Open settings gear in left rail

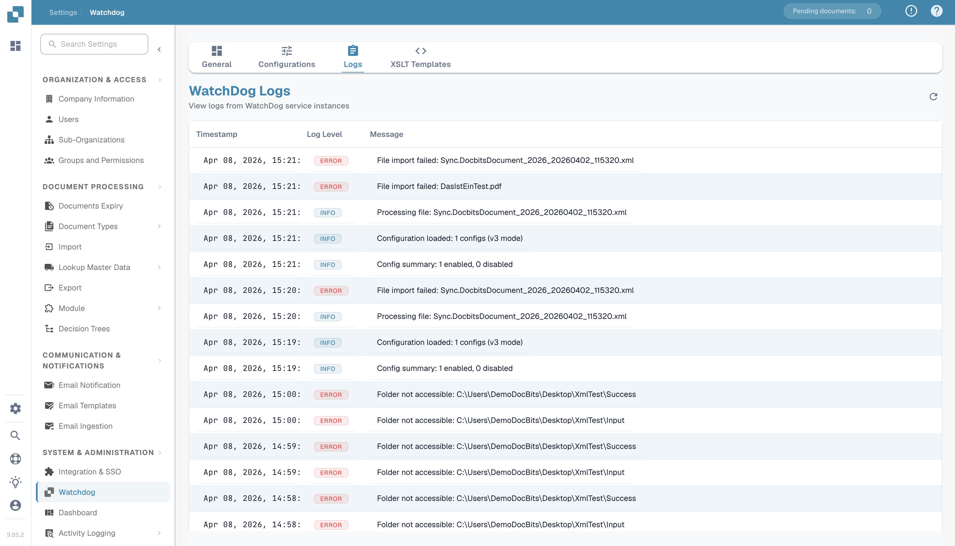pos(15,408)
